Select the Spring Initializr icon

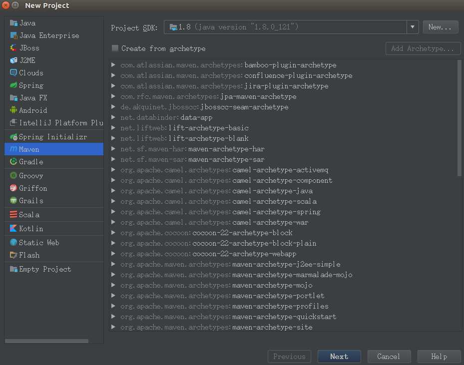point(13,137)
